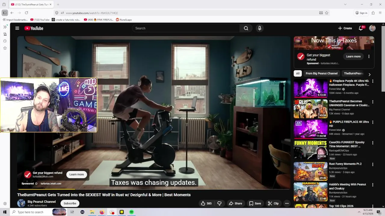The image size is (385, 216).
Task: Open the YouTube guide hamburger menu
Action: (x=17, y=28)
